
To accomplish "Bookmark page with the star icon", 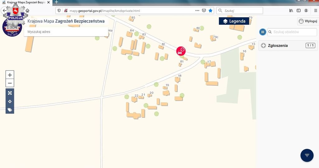I will click(x=210, y=11).
